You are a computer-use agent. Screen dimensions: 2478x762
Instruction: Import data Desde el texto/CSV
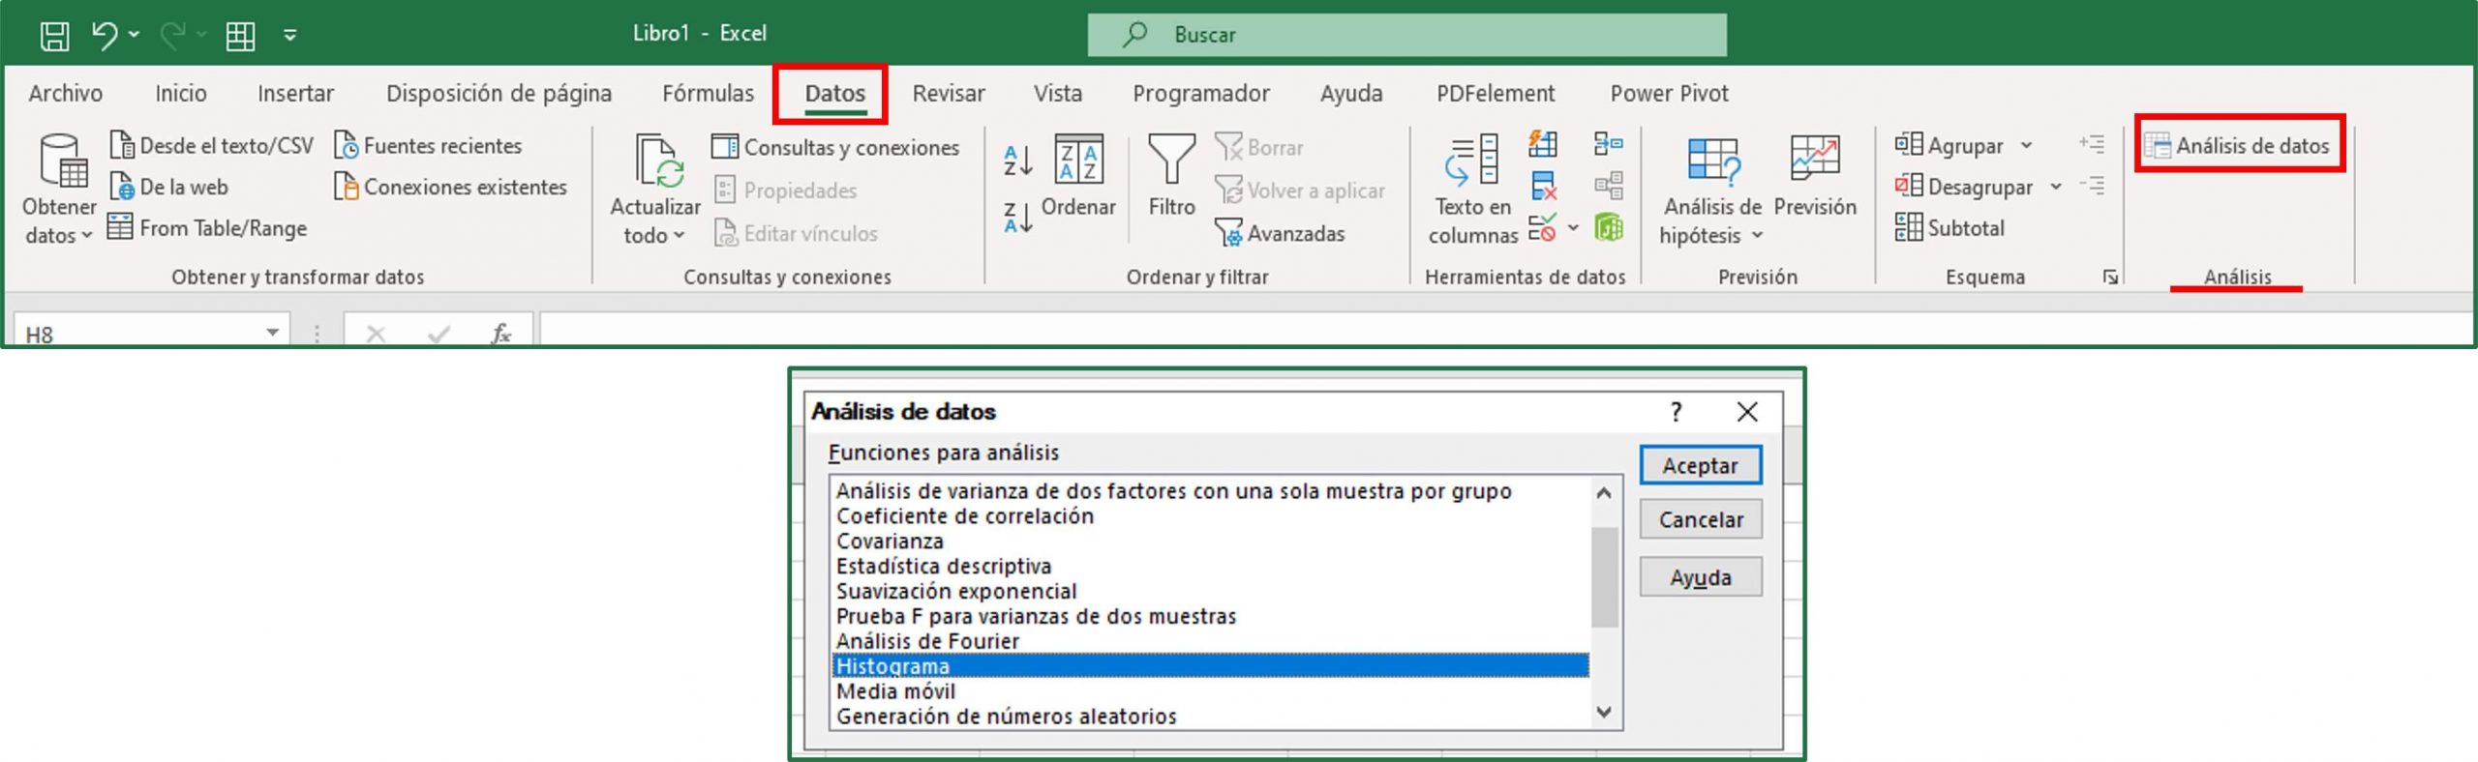212,146
